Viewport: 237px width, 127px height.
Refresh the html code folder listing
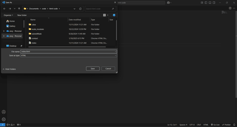[80, 9]
